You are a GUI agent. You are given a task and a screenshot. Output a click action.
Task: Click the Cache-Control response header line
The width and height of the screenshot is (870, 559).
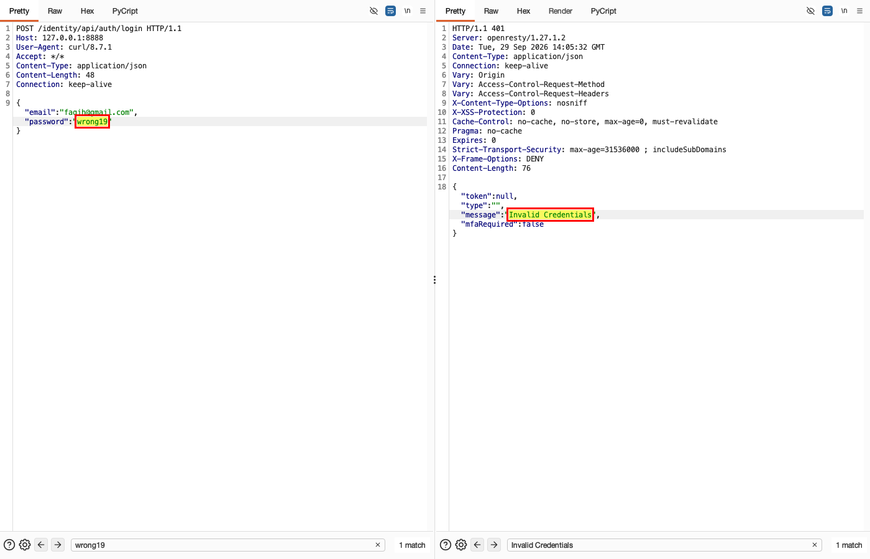tap(585, 122)
